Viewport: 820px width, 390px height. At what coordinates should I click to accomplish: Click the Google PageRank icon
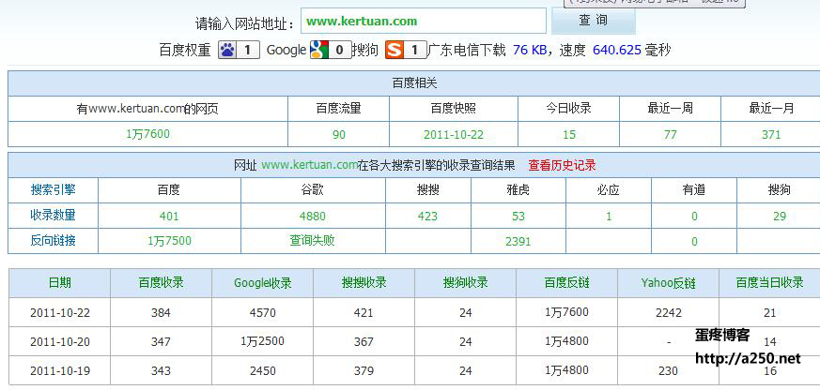pyautogui.click(x=319, y=50)
